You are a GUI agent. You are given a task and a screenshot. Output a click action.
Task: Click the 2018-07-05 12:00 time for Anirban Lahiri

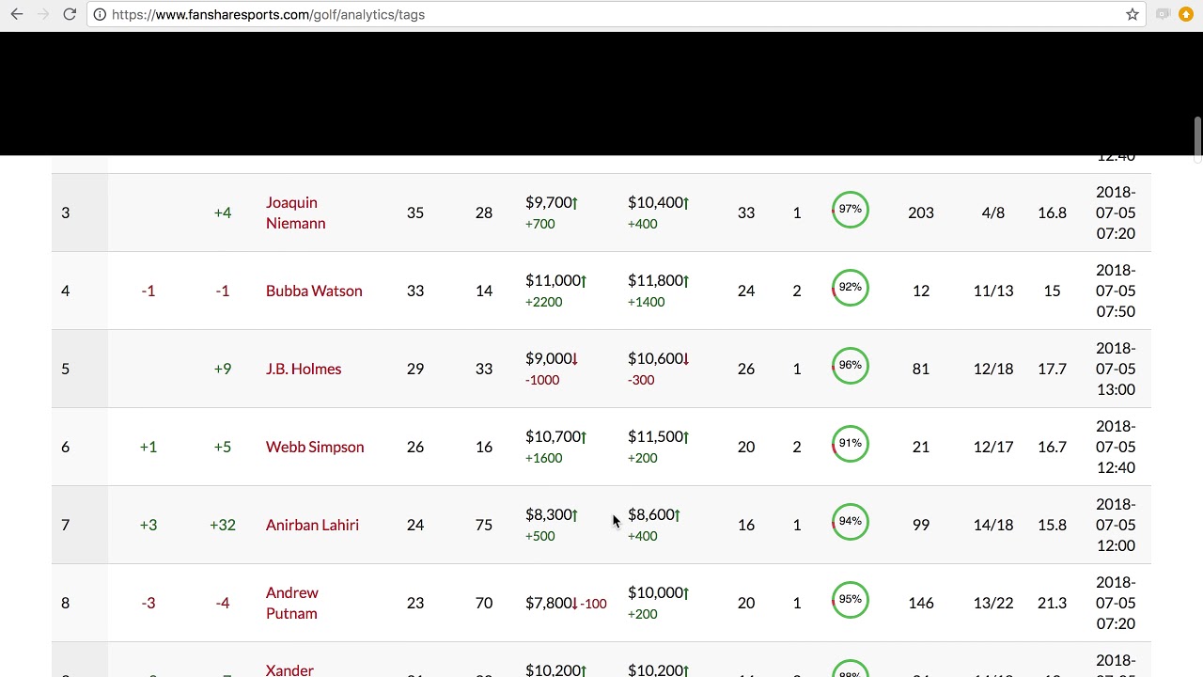click(1116, 525)
